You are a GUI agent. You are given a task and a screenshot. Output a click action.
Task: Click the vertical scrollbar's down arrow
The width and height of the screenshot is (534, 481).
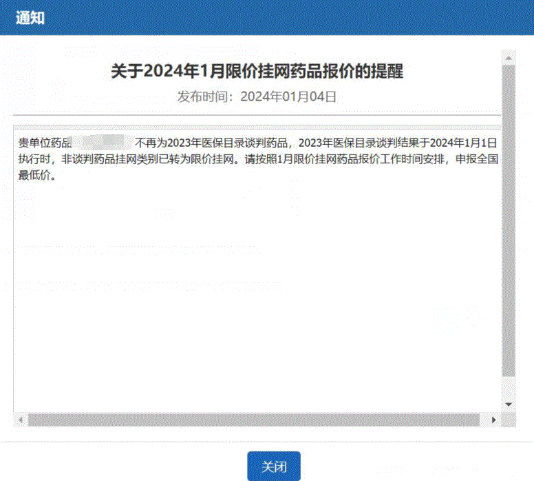pyautogui.click(x=509, y=405)
